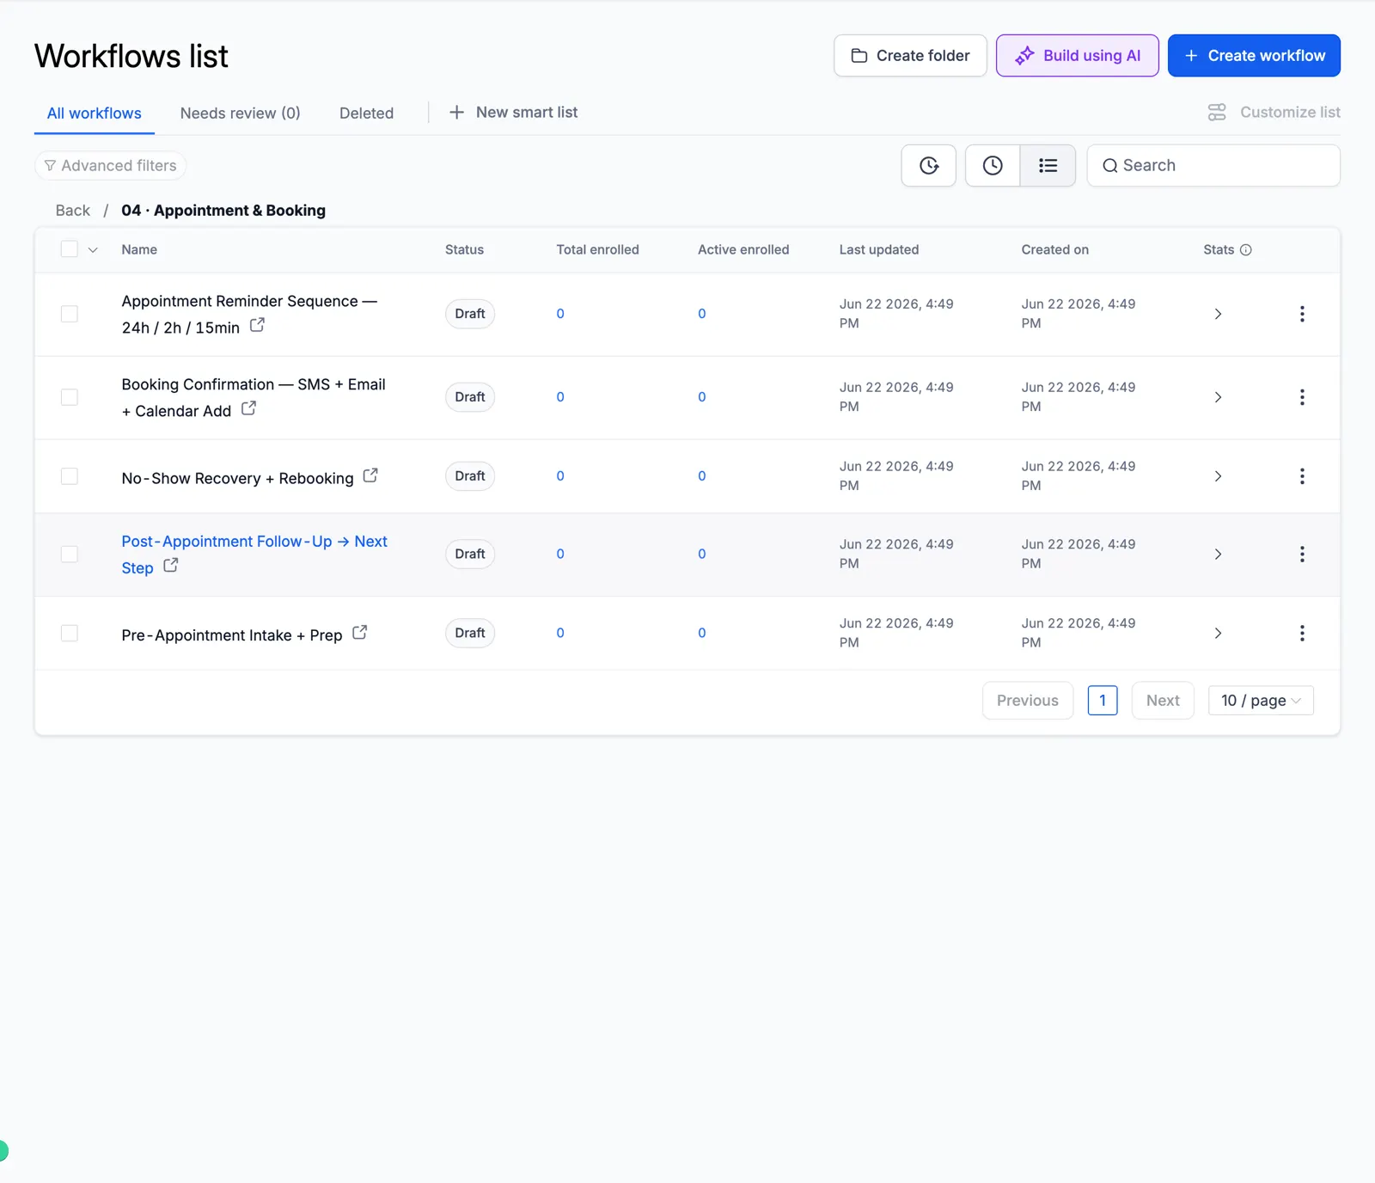This screenshot has height=1183, width=1375.
Task: Expand stats chevron for Booking Confirmation row
Action: pyautogui.click(x=1218, y=397)
